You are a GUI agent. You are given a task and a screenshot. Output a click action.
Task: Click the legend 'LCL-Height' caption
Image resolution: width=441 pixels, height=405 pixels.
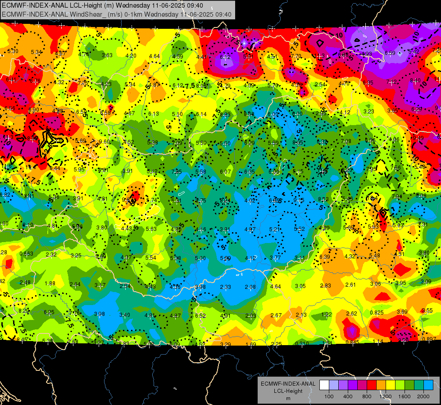pyautogui.click(x=288, y=391)
